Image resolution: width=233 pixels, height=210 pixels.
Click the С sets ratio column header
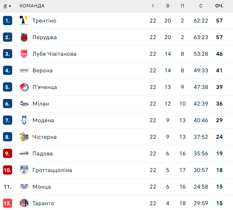click(201, 6)
